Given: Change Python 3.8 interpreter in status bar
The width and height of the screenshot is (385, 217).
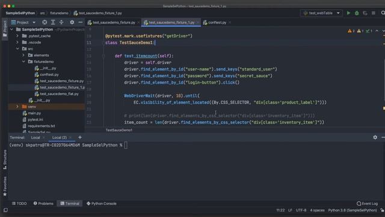Looking at the screenshot, I should coord(353,210).
